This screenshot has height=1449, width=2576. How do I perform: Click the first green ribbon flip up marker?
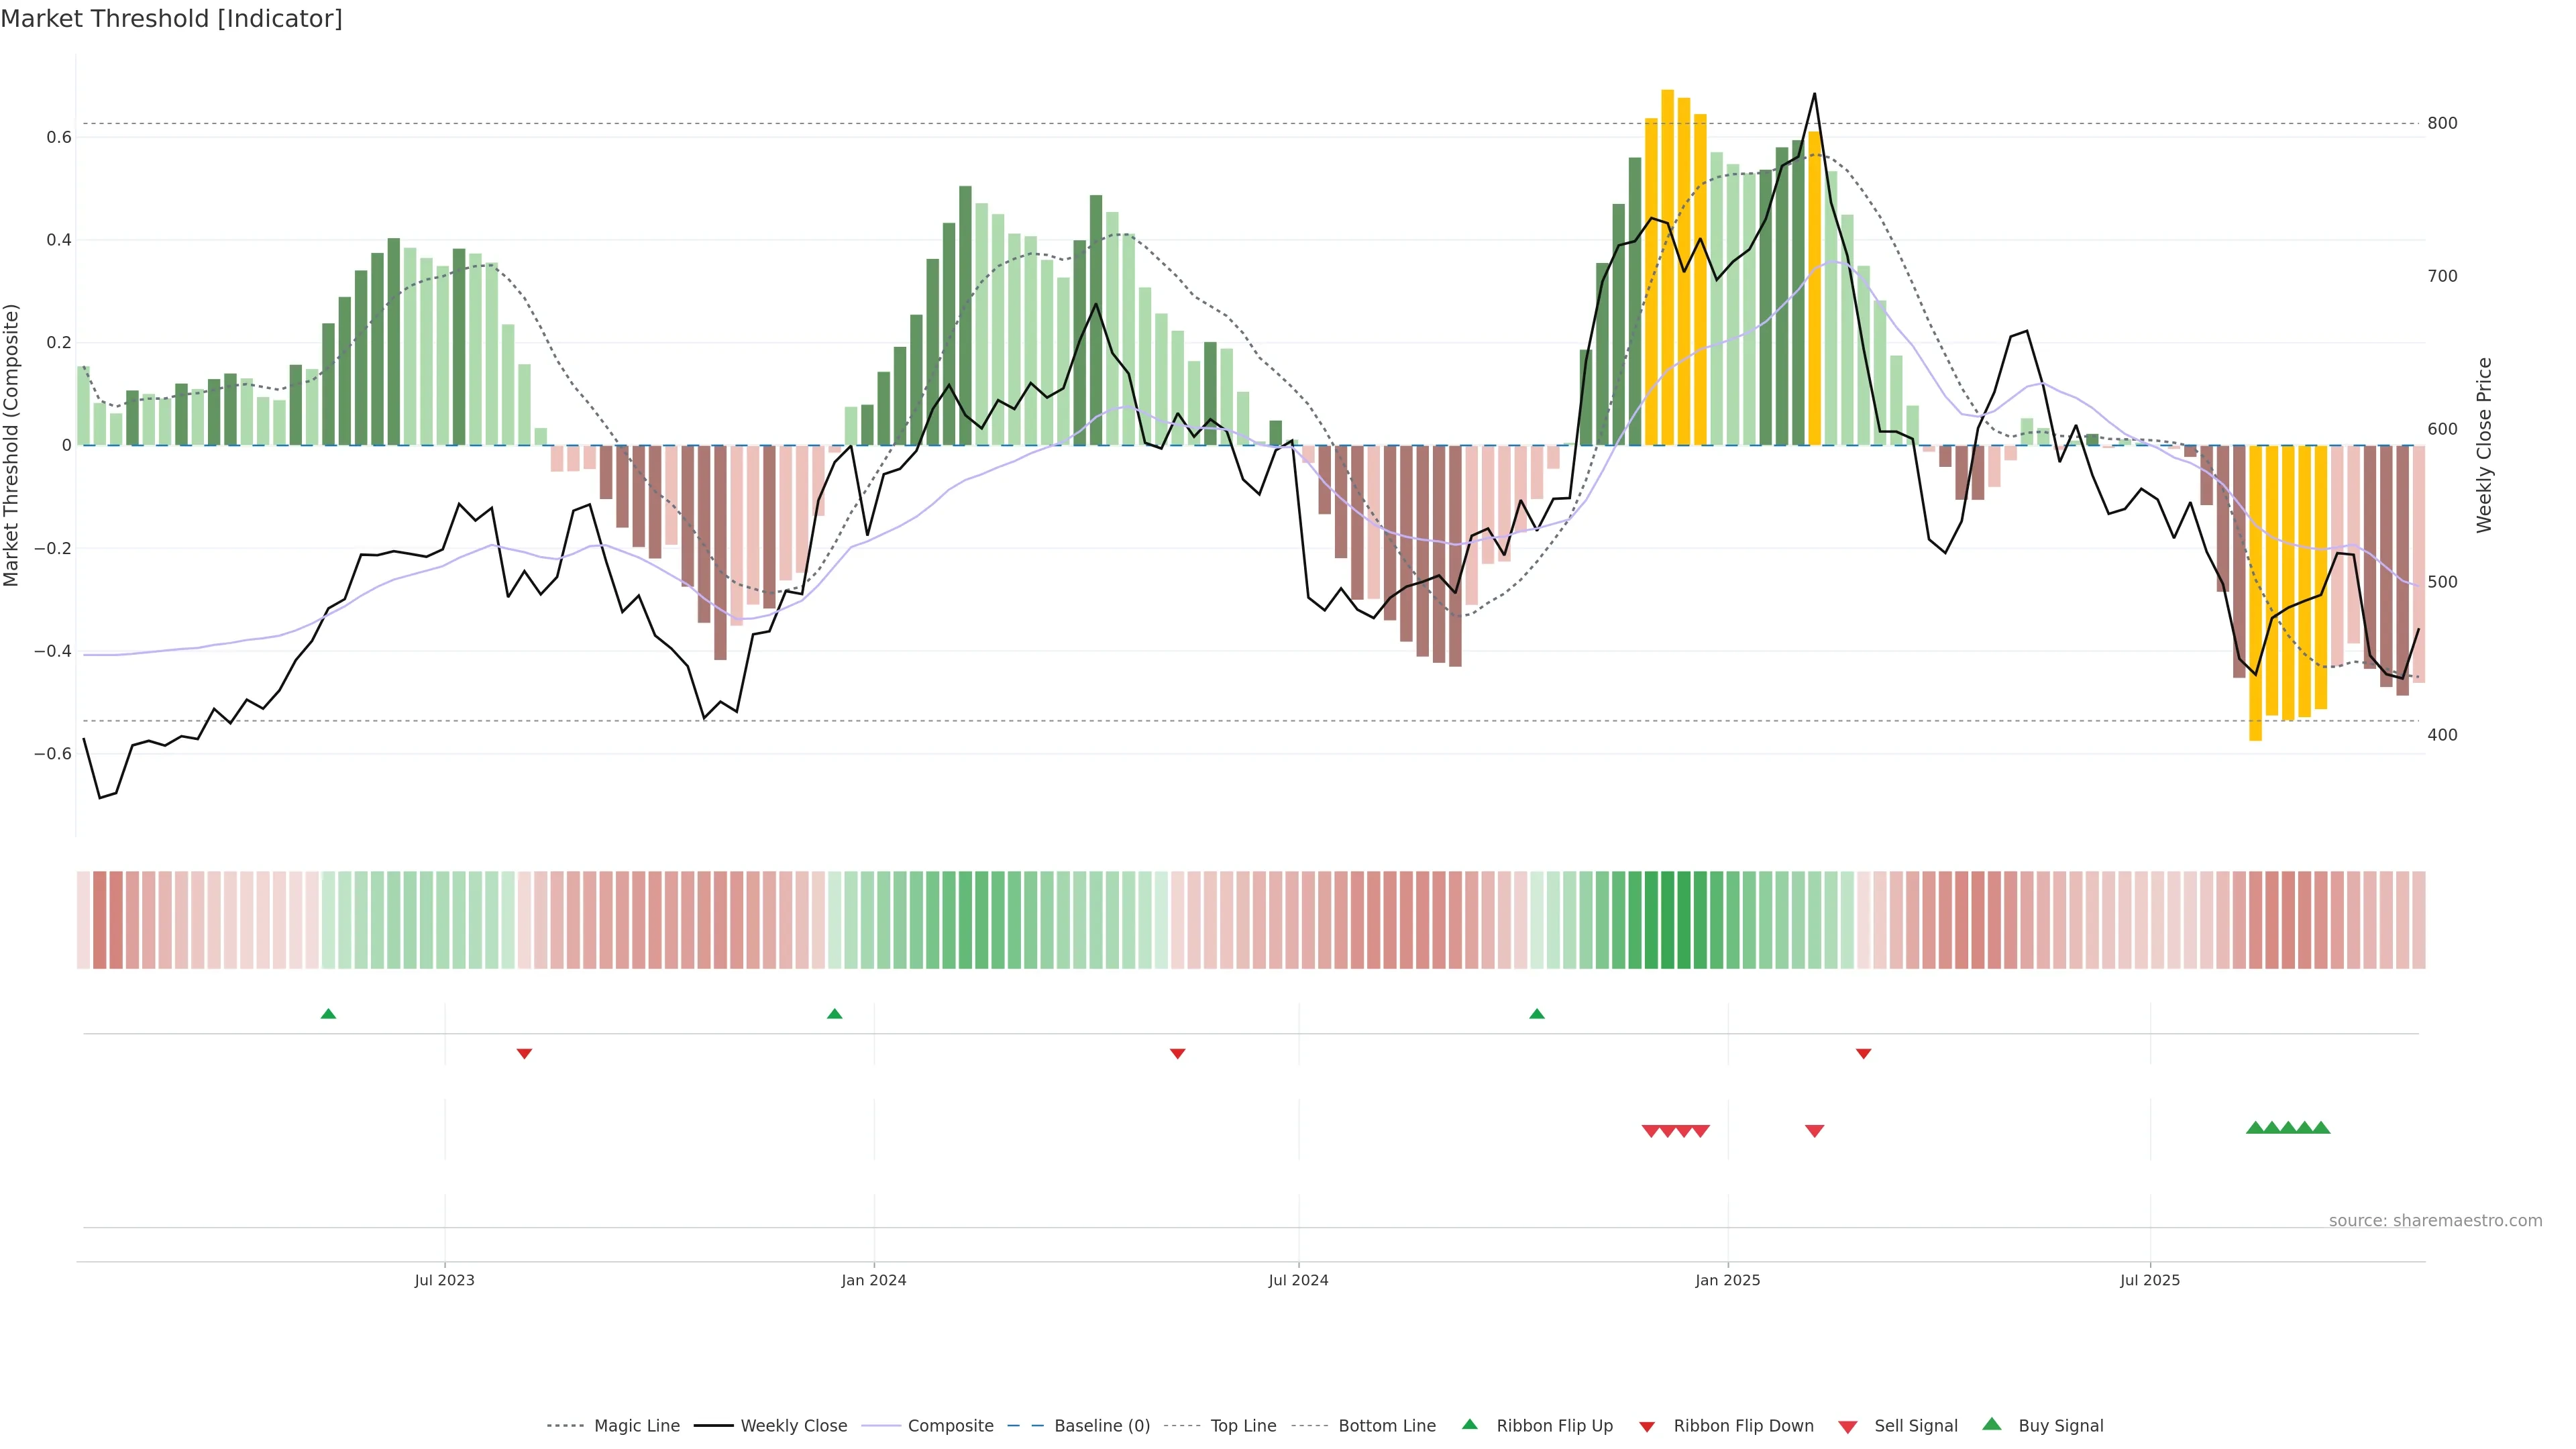pyautogui.click(x=328, y=1014)
